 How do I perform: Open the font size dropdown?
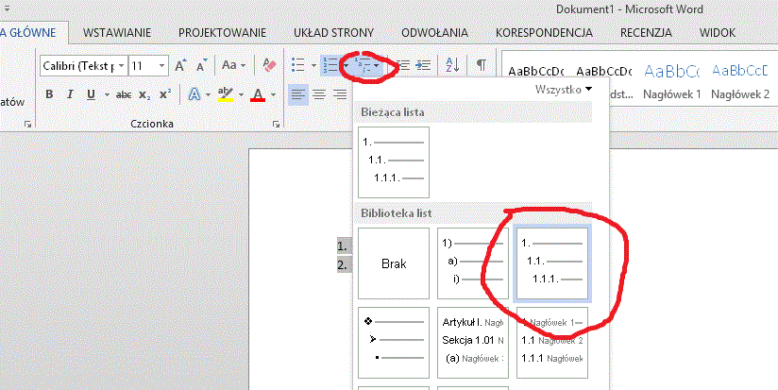(162, 65)
